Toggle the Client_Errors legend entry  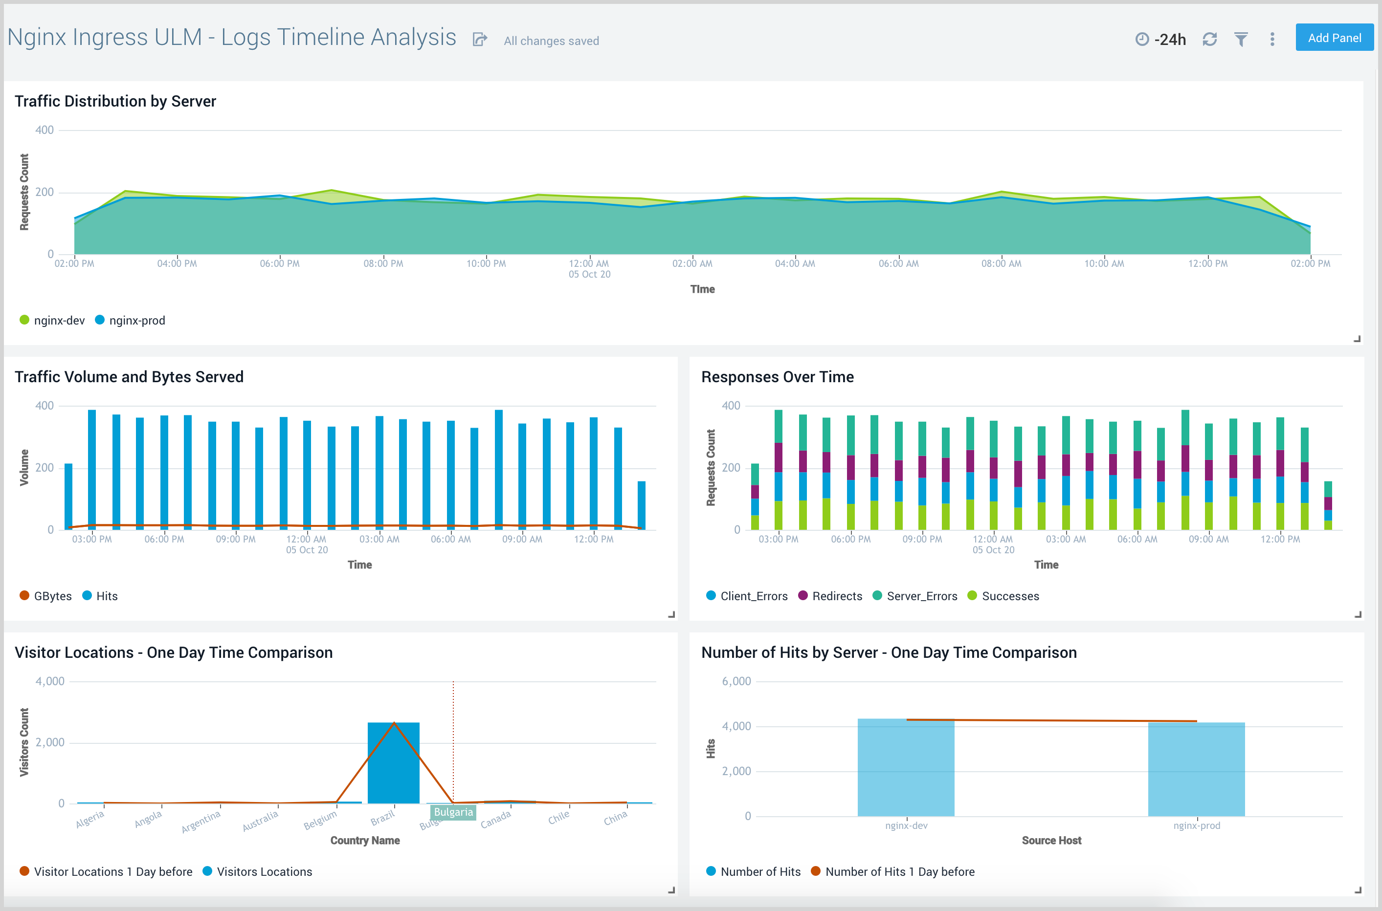click(747, 595)
